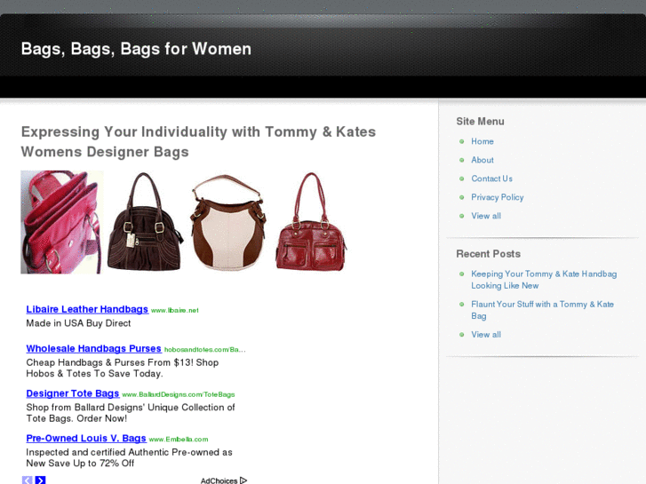The image size is (646, 484).
Task: Click the previous ad arrow icon
Action: (28, 480)
